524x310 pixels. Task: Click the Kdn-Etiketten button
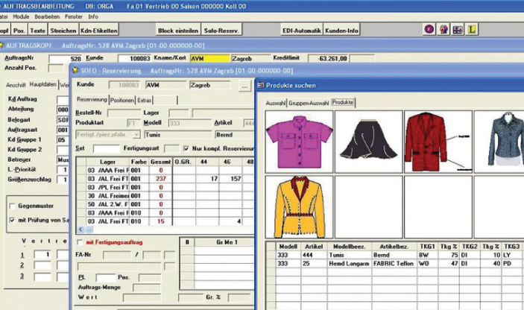[x=99, y=31]
